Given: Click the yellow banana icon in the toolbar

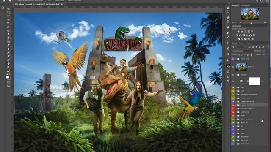Looking at the screenshot, I should pos(8,71).
